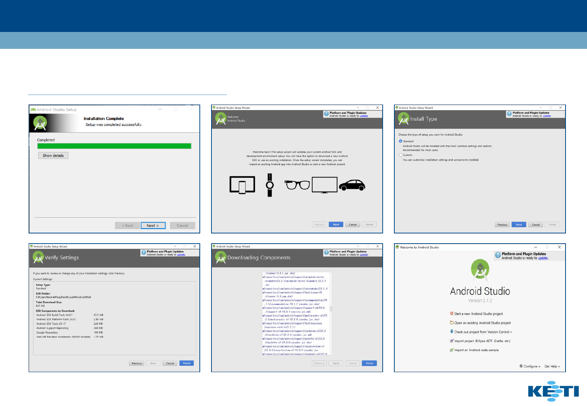The image size is (587, 406).
Task: Click the Android Studio logo beside Verify Settings
Action: 38,258
